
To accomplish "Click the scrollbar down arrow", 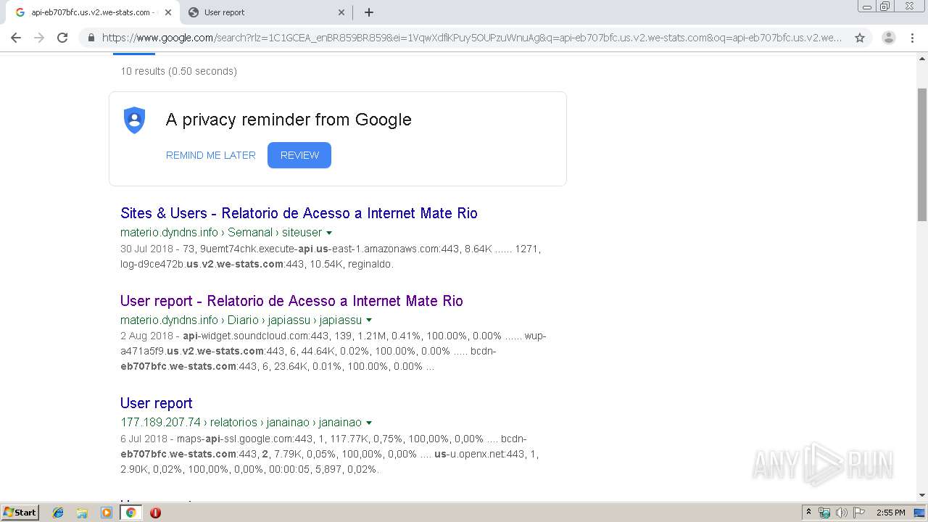I will tap(922, 495).
